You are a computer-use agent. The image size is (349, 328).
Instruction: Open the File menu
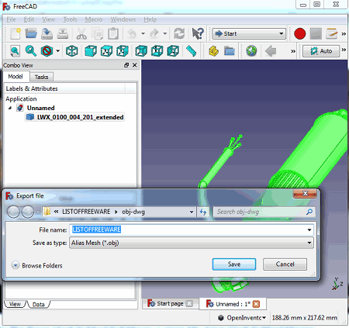tap(11, 19)
